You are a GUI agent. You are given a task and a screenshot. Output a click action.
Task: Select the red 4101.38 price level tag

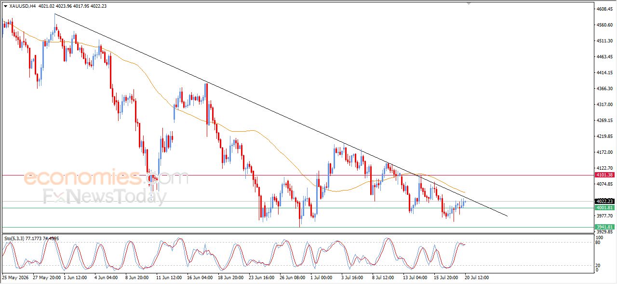coord(604,175)
